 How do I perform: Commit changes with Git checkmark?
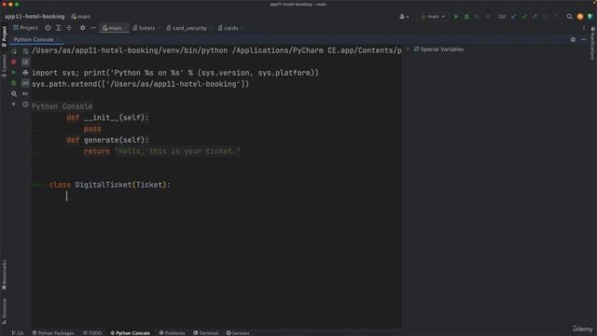pos(524,17)
